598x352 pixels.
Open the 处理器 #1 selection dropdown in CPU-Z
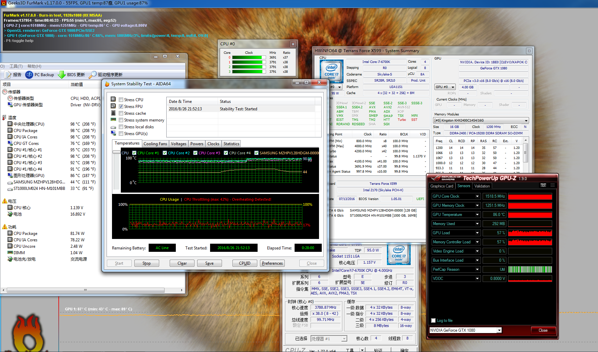point(329,338)
